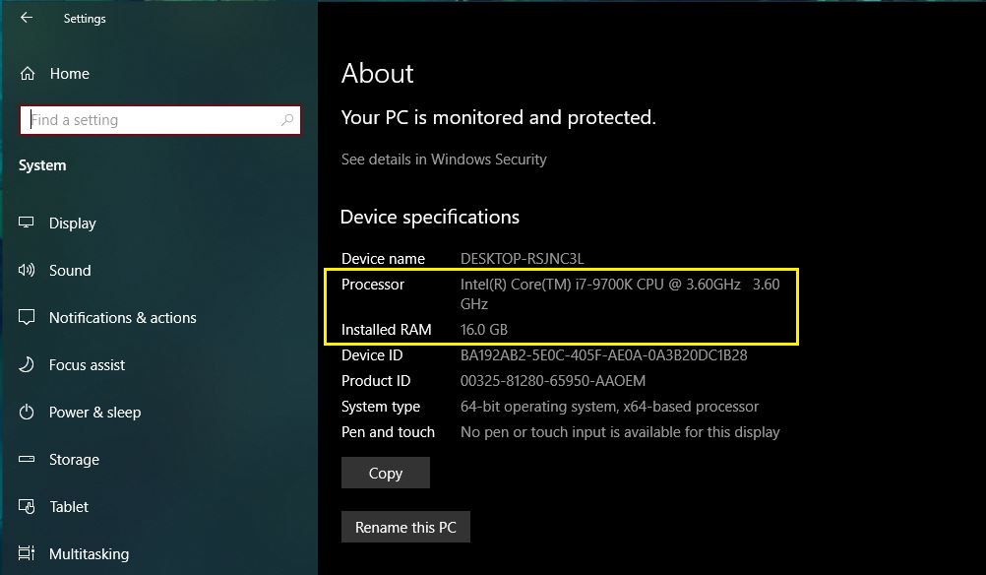The image size is (986, 575).
Task: Click the magnifier icon in search box
Action: point(287,120)
